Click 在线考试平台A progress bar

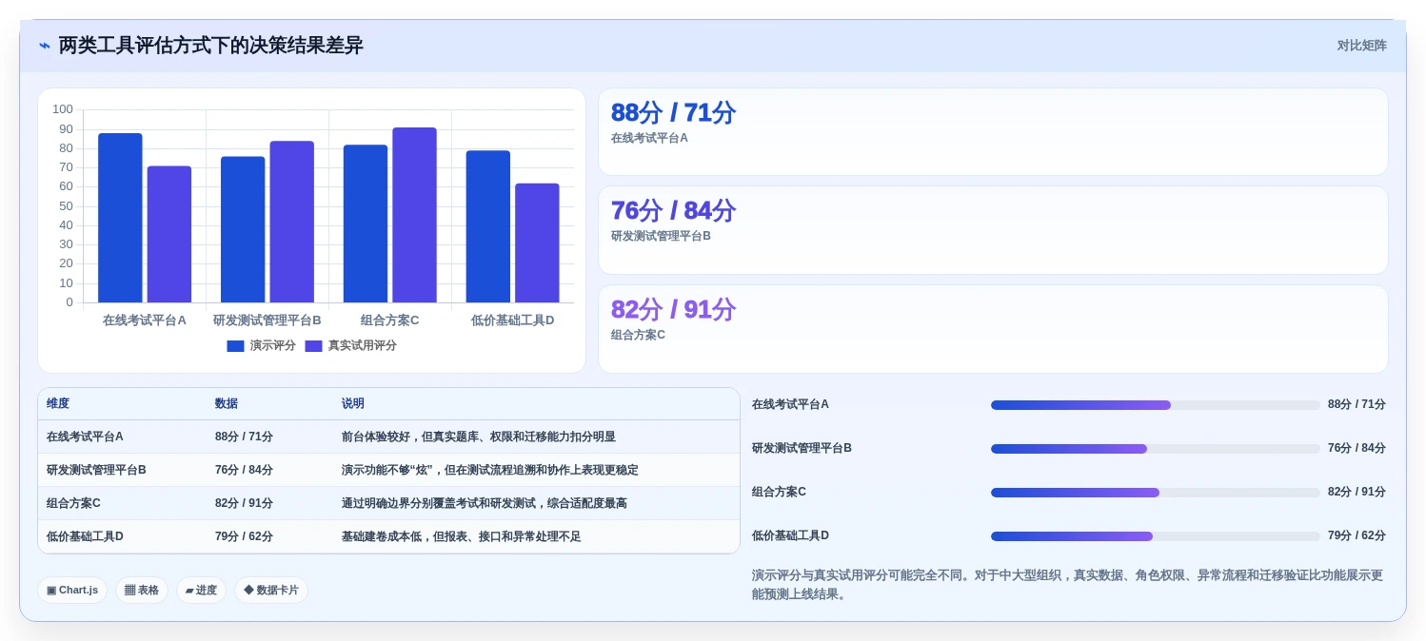coord(1155,405)
